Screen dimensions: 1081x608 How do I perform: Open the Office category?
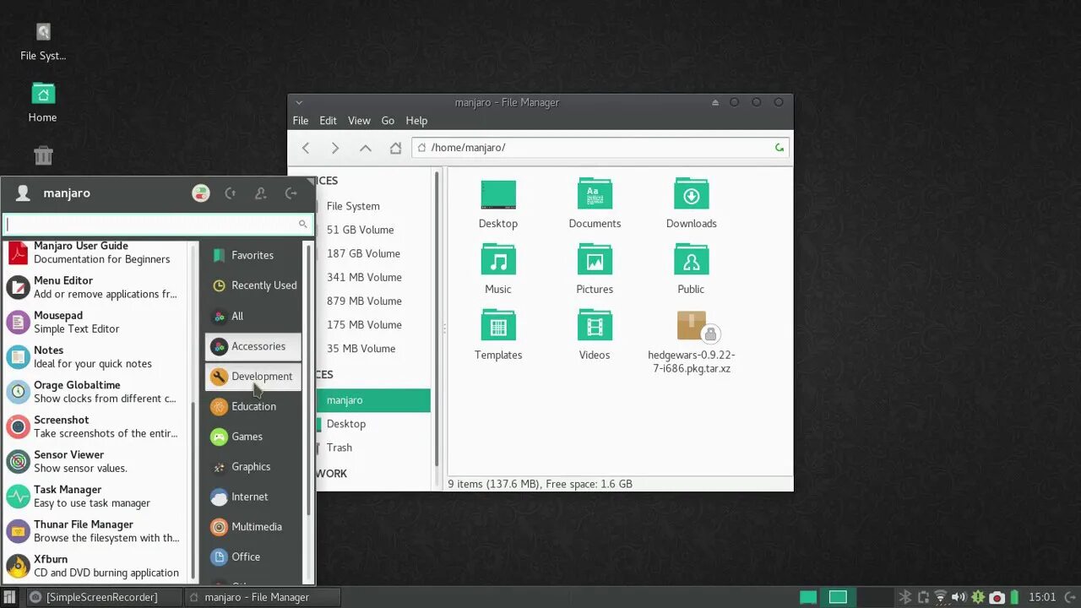coord(253,557)
